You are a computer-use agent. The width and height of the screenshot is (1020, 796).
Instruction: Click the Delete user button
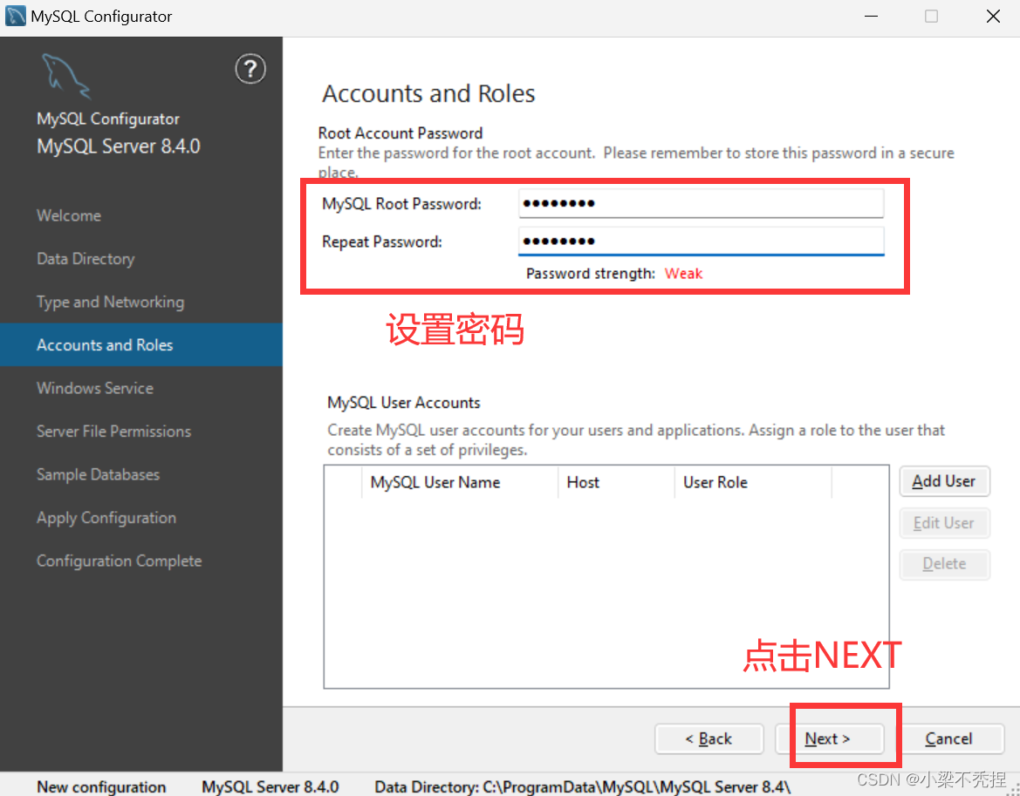point(945,564)
